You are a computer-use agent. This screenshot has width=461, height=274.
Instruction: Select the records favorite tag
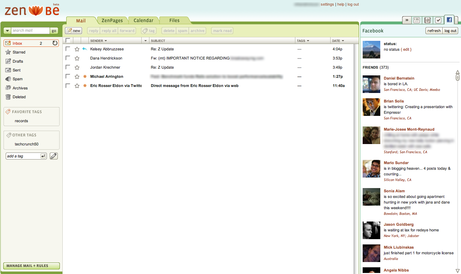(21, 121)
